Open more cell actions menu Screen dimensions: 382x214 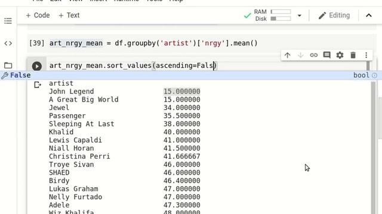366,55
